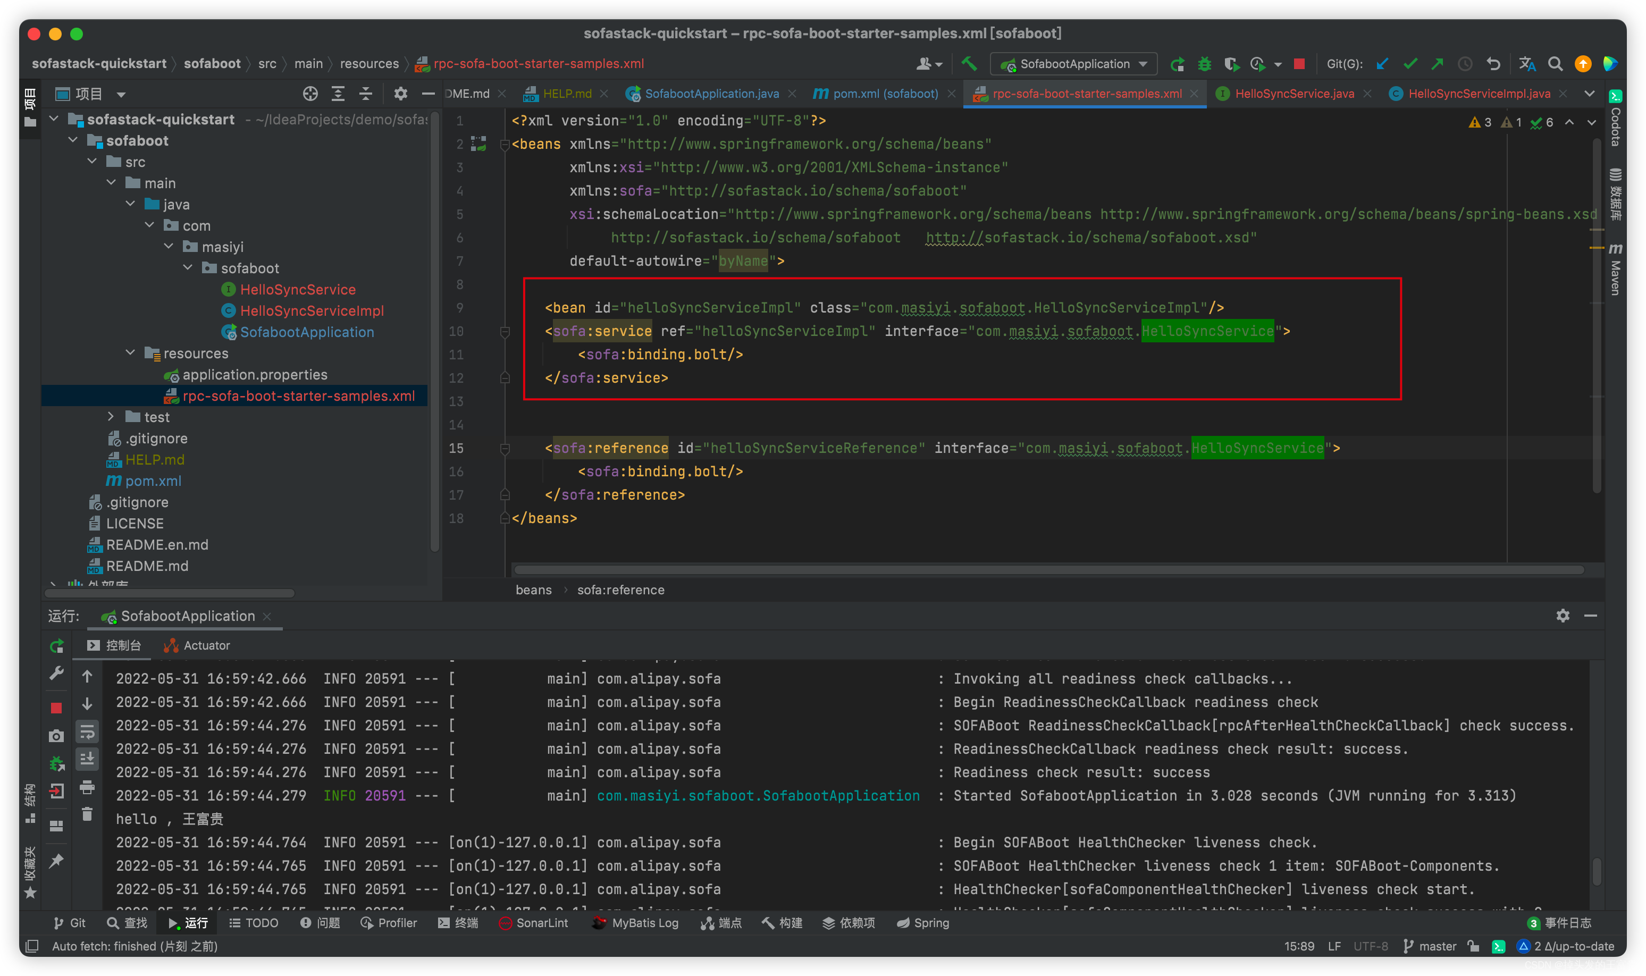Go to next highlighted error arrow
The width and height of the screenshot is (1646, 976).
1591,122
